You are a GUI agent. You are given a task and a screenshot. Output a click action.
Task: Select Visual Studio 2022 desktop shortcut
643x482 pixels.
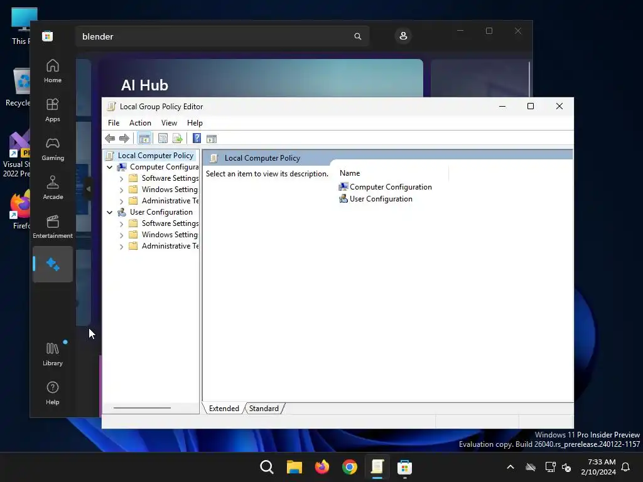(17, 154)
